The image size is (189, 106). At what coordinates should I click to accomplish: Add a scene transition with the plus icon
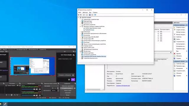tap(53, 88)
